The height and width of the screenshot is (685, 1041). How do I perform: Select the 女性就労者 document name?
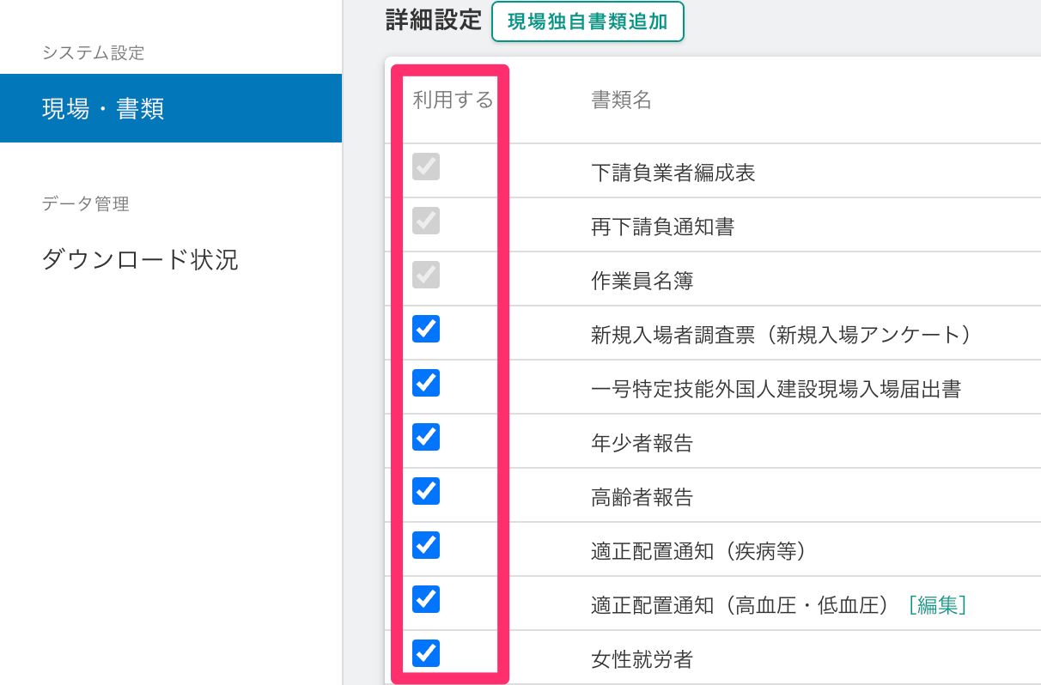[642, 659]
